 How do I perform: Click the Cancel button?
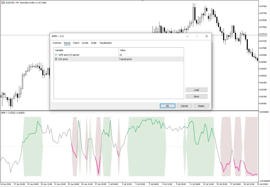[x=184, y=106]
